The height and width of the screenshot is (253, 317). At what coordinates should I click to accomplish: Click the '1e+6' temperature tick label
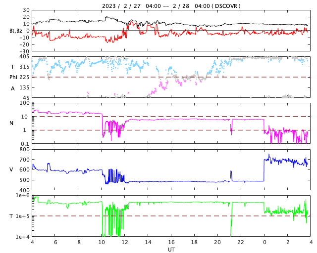22,195
